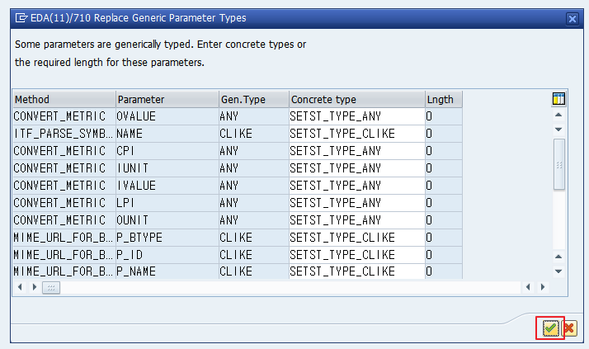589x349 pixels.
Task: Open the table column configuration icon
Action: click(558, 99)
